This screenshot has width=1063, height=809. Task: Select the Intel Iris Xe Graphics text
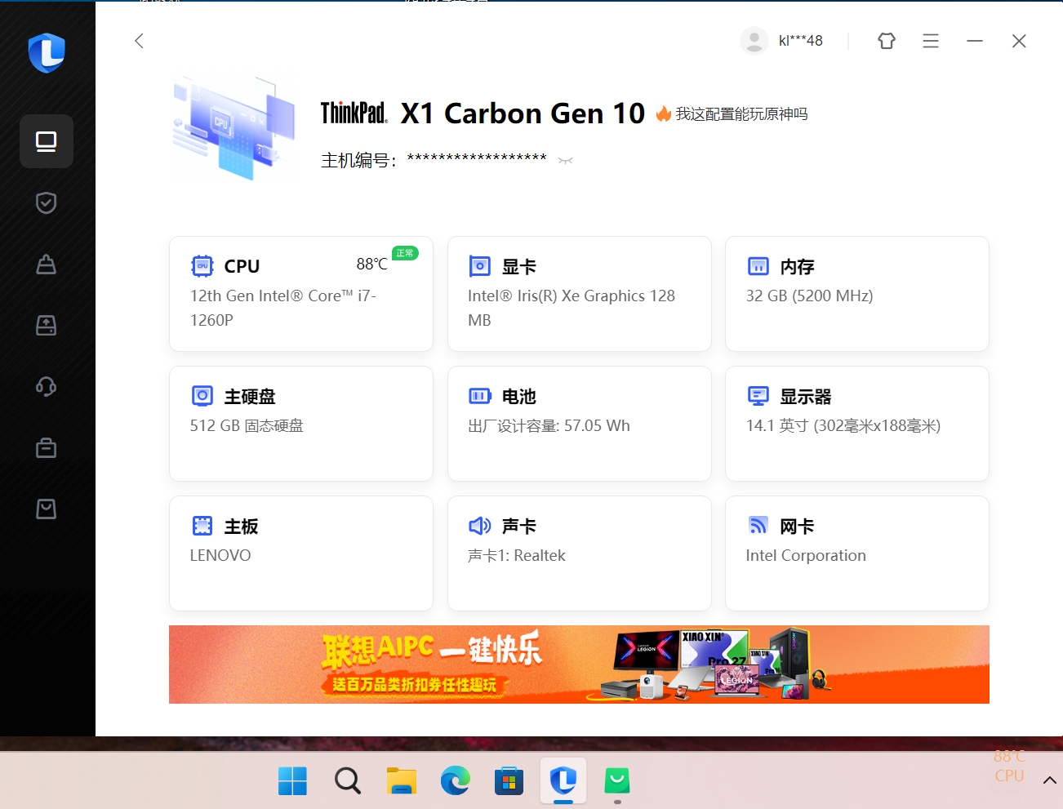pyautogui.click(x=572, y=308)
